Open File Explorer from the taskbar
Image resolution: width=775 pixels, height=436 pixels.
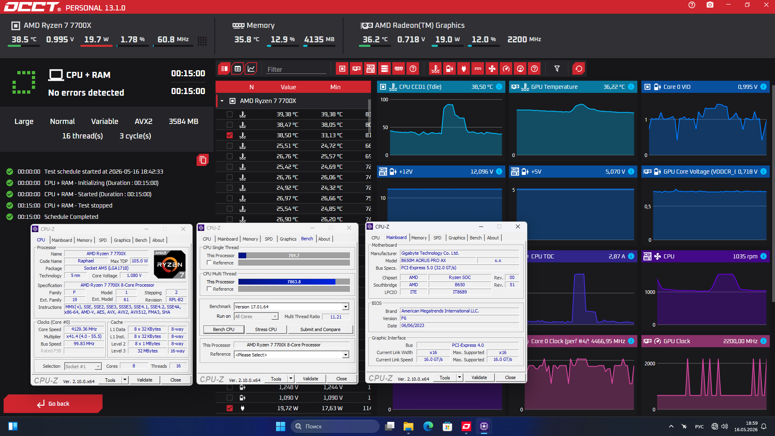coord(408,426)
